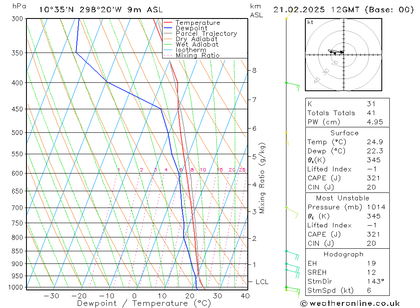Click the Surface section heading
The height and width of the screenshot is (308, 420).
tap(344, 133)
